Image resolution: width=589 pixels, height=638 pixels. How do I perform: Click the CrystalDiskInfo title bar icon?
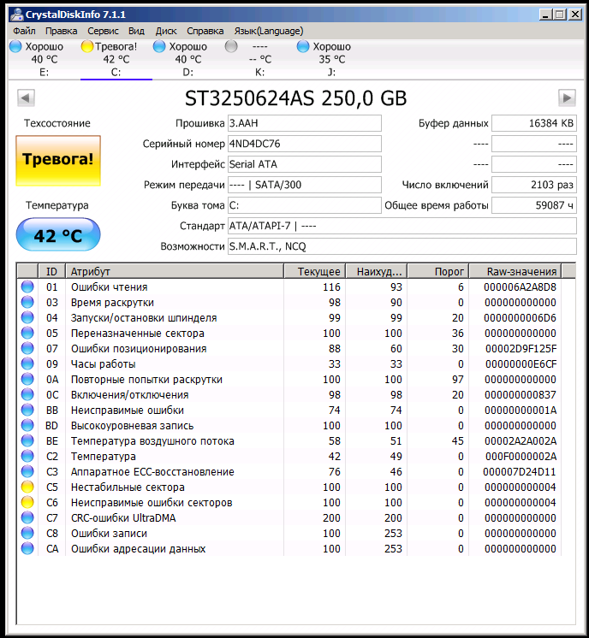17,15
